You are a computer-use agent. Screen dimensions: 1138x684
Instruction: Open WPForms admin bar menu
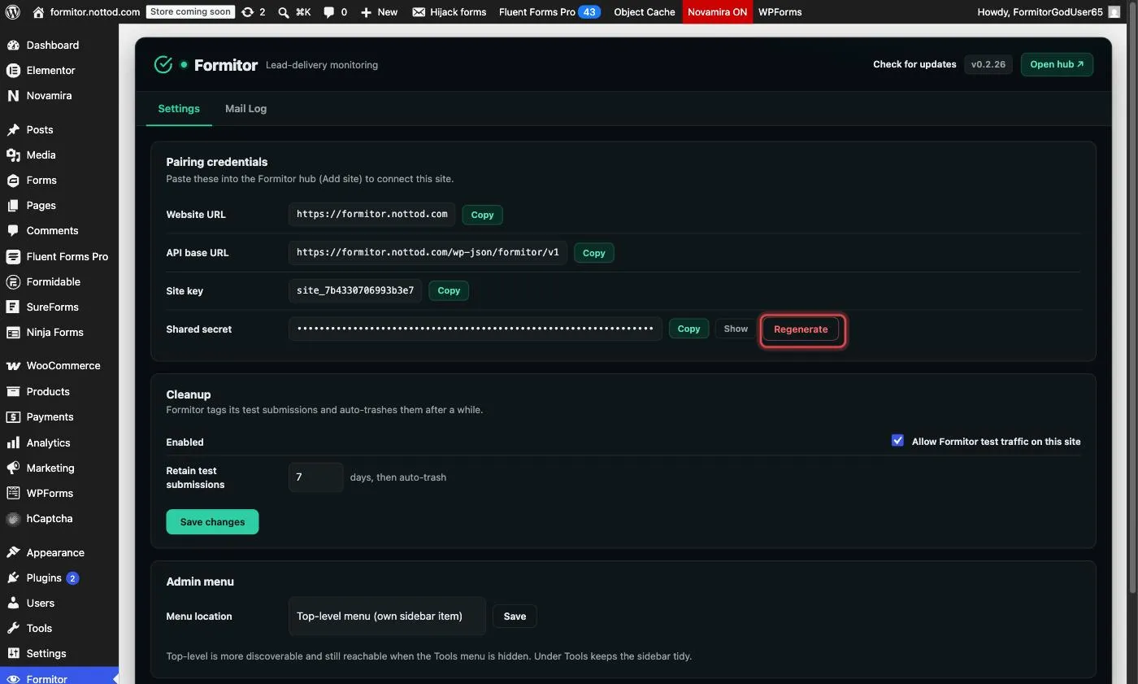(780, 12)
